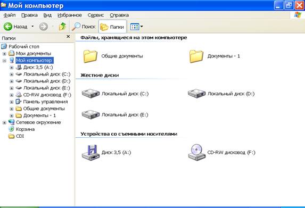Select CD-RW дисковод (F:) icon in main pane
305x208 pixels.
pos(196,152)
